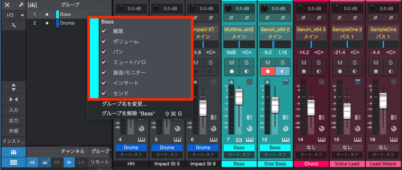
Task: Click the blue groups panel icon in sidebar
Action: (13, 152)
